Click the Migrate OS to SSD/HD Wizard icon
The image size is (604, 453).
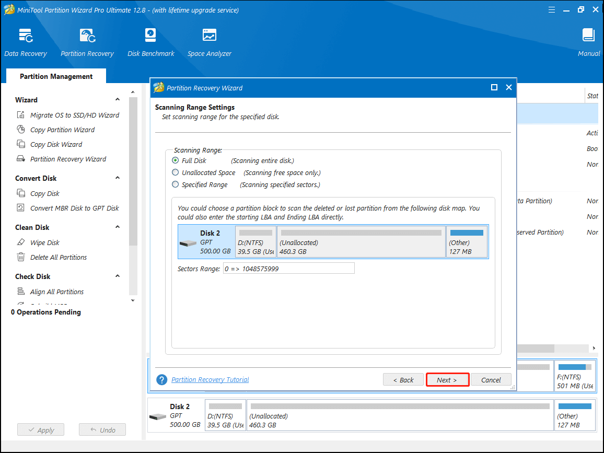click(x=21, y=115)
